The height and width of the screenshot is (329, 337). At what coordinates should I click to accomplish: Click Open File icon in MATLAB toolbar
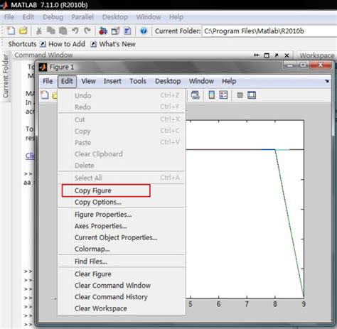(x=23, y=31)
